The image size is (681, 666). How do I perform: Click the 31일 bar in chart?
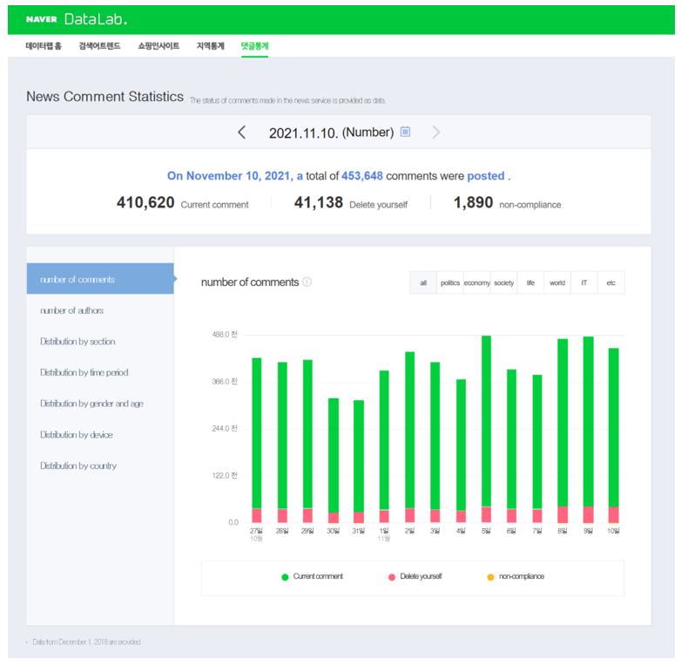coord(359,461)
